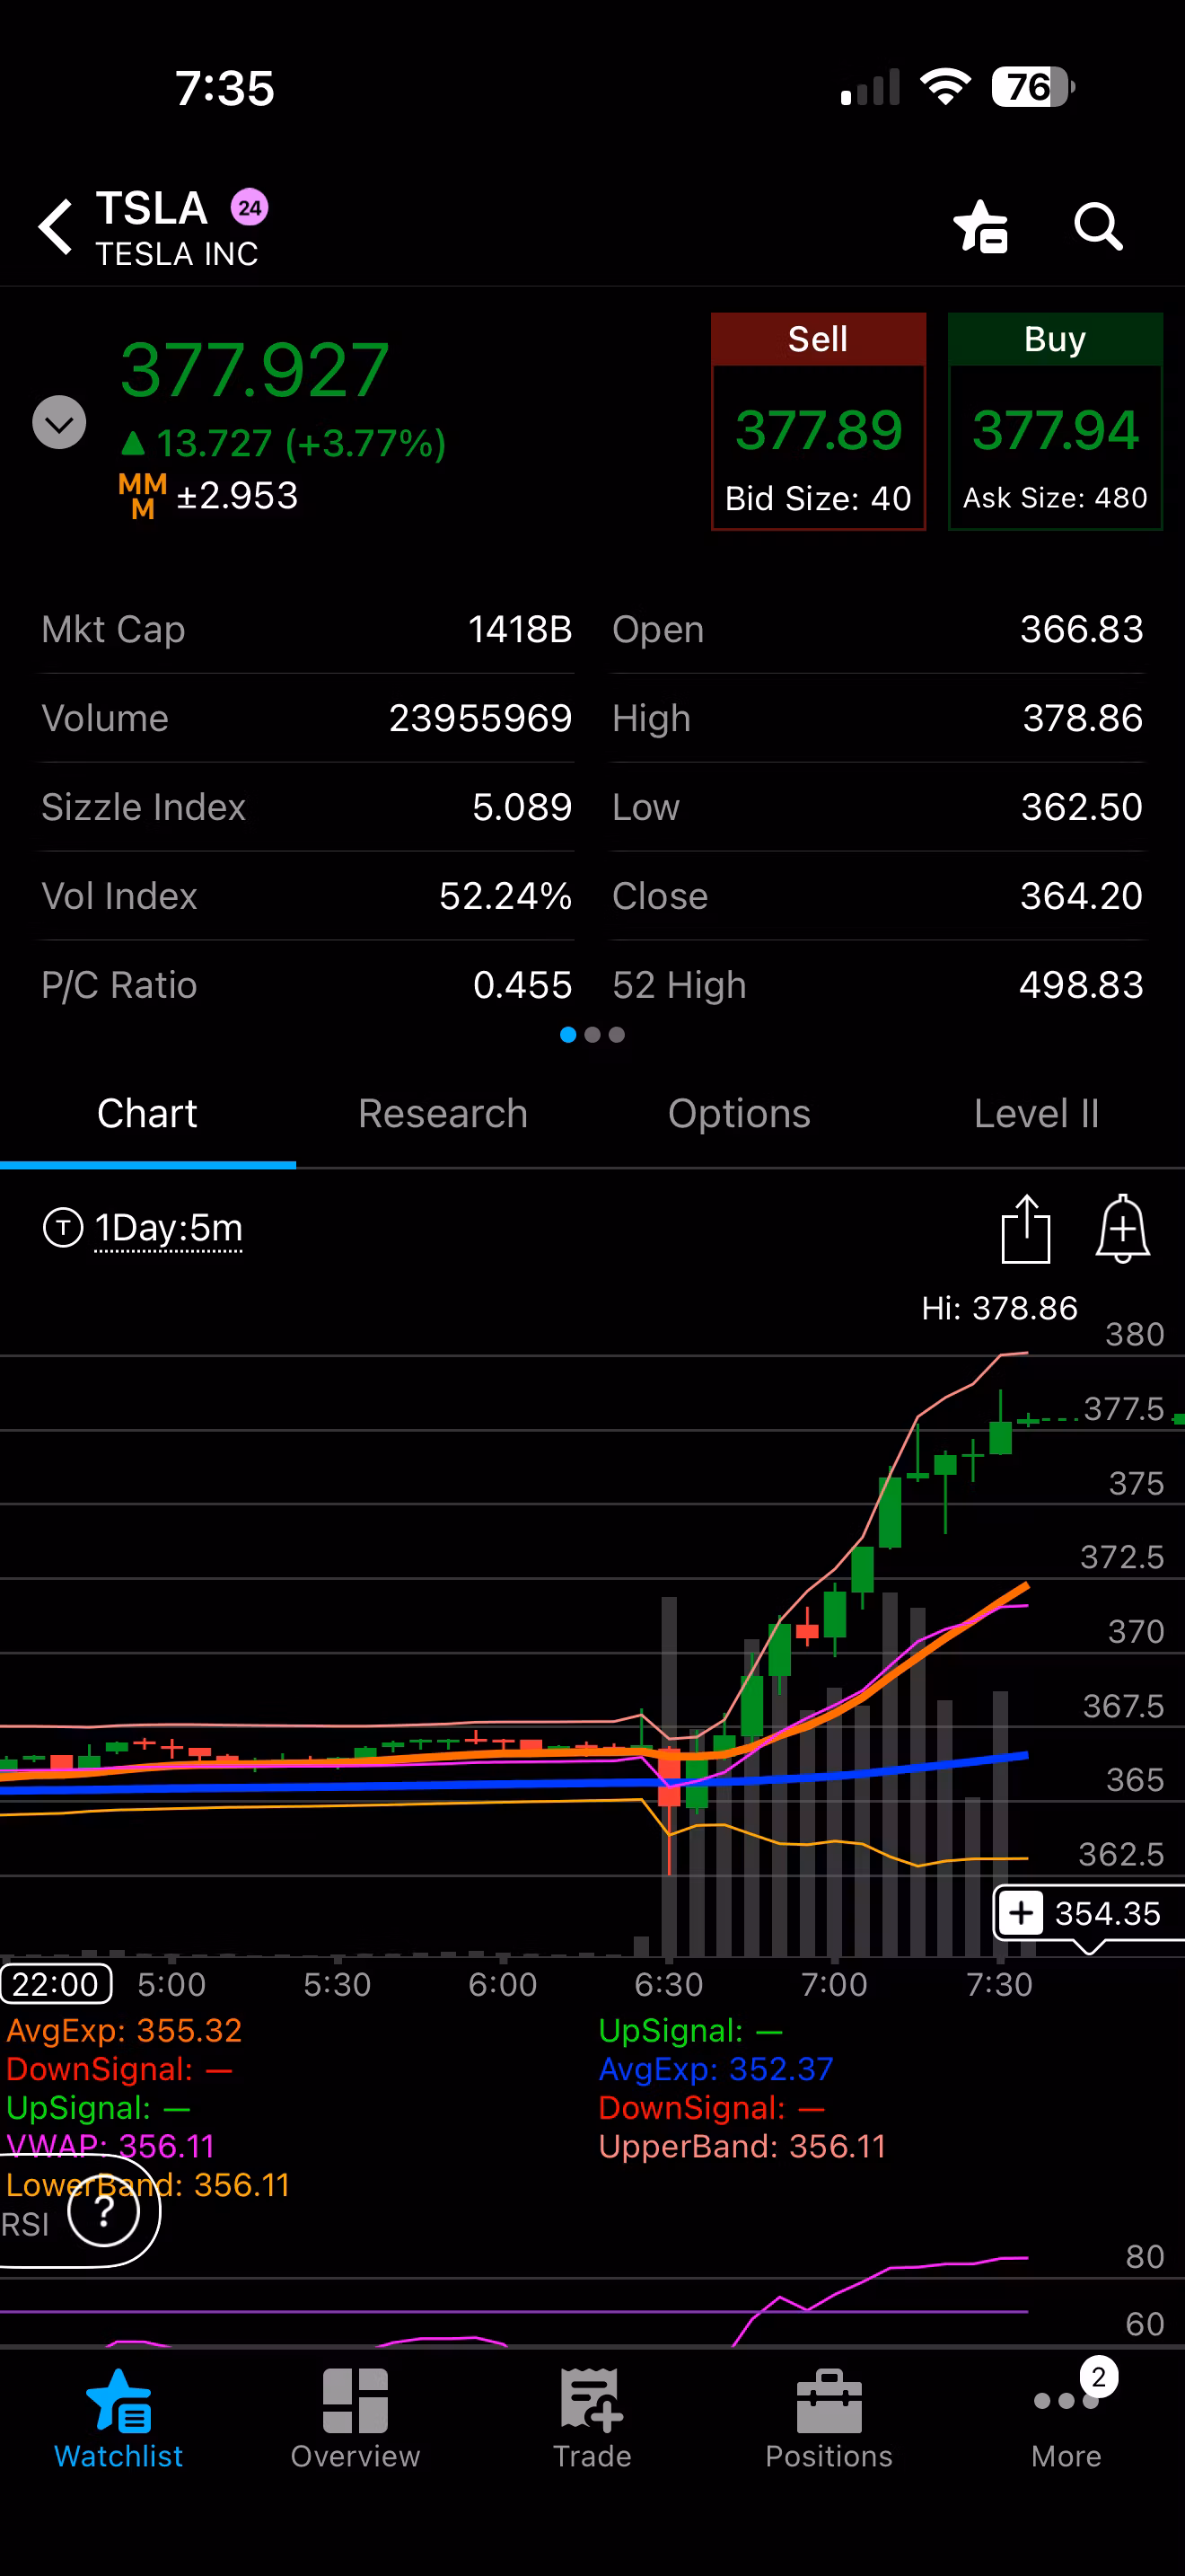This screenshot has width=1185, height=2576.
Task: Tap the Open value 366.83
Action: (x=1082, y=629)
